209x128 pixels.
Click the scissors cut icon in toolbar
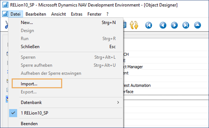pyautogui.click(x=6, y=25)
